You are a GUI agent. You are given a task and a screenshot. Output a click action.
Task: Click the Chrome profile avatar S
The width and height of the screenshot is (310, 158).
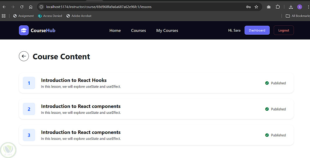299,7
